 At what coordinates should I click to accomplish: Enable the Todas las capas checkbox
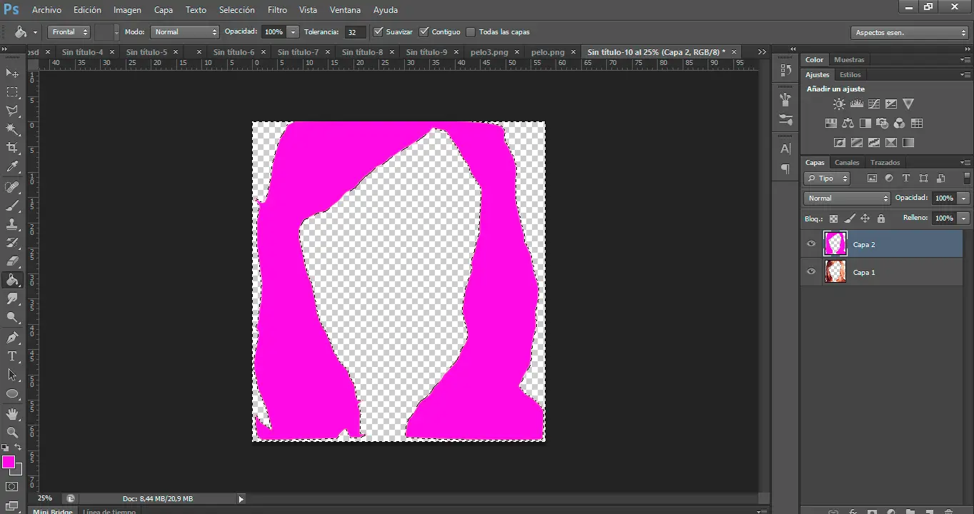coord(471,32)
